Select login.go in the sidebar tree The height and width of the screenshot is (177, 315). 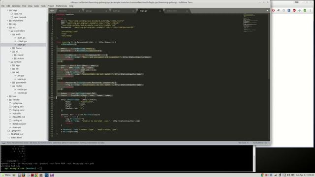pos(21,45)
